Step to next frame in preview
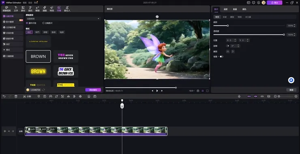Image resolution: width=300 pixels, height=154 pixels. (162, 91)
